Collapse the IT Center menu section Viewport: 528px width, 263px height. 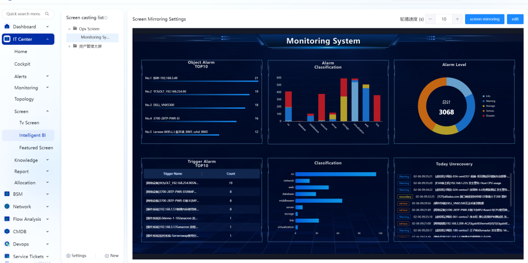(47, 39)
